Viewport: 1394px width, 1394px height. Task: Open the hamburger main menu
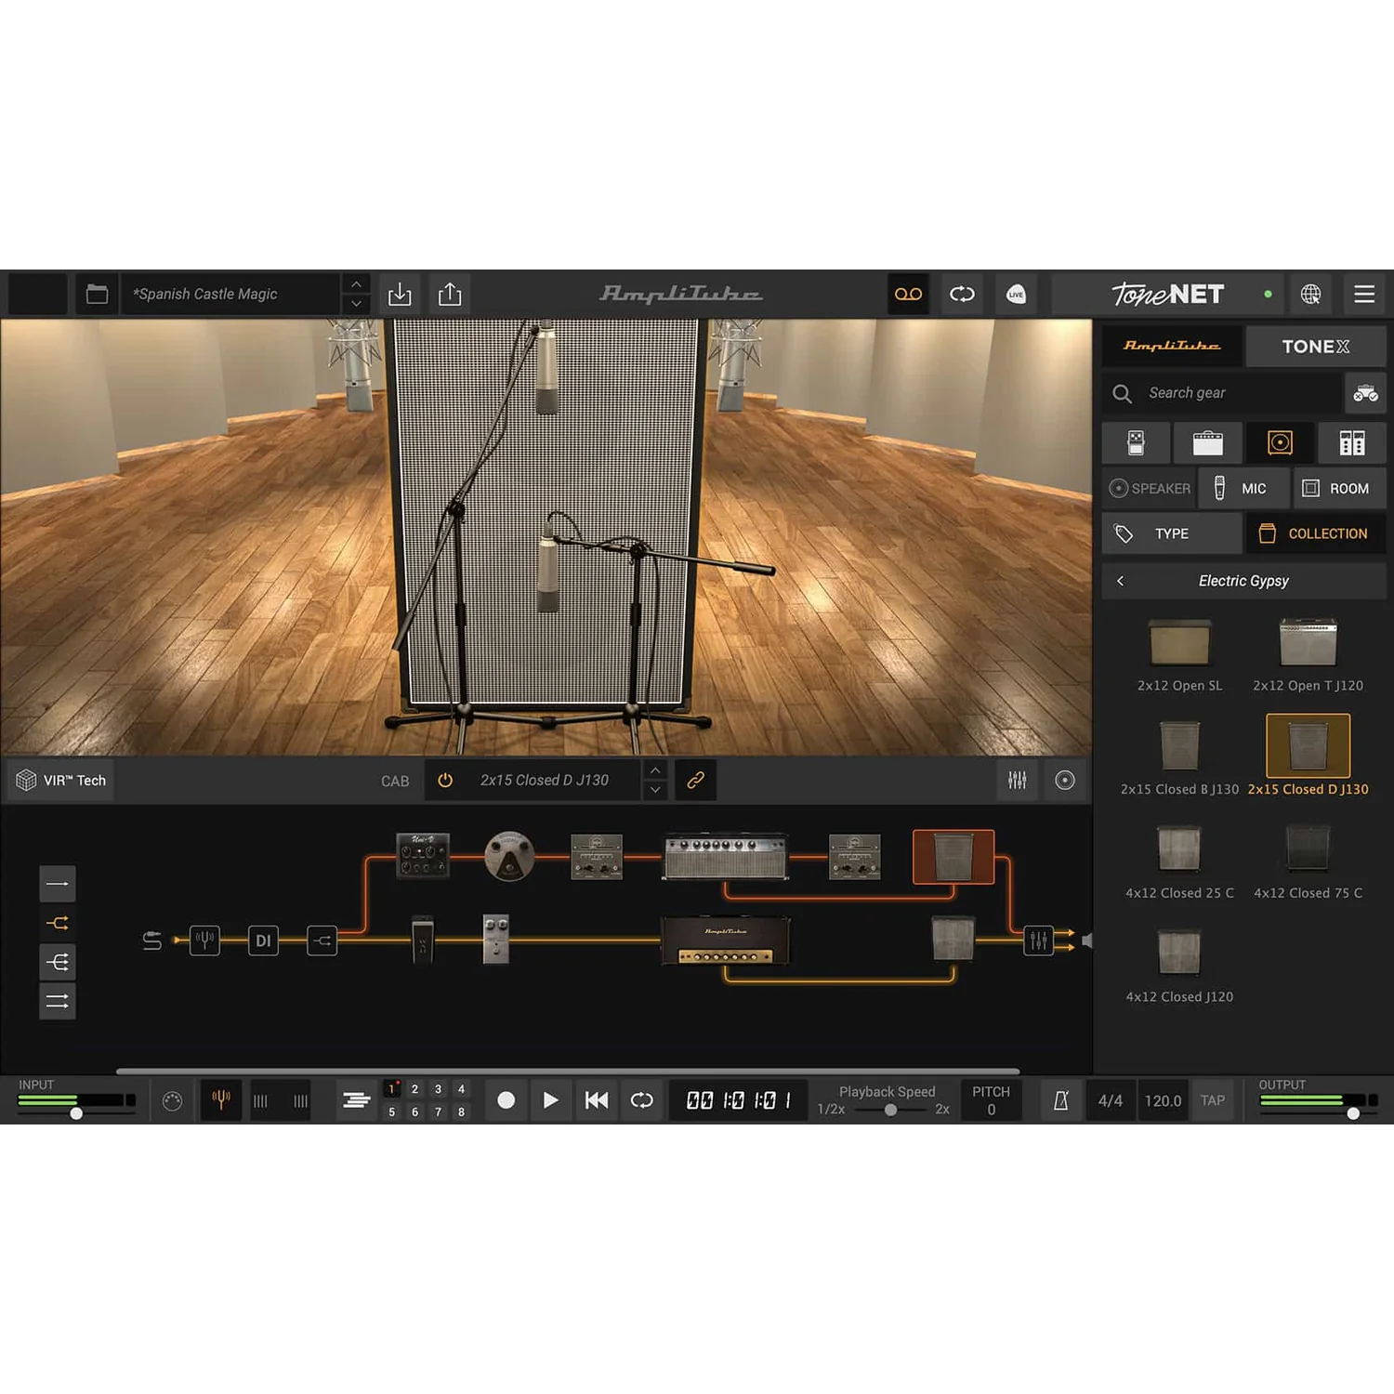[x=1364, y=295]
